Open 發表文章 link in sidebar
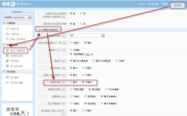The image size is (187, 116). pos(15,29)
